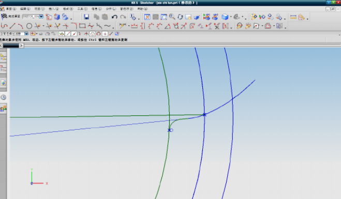This screenshot has width=341, height=199.
Task: Select the Profile curve tool
Action: (4, 26)
